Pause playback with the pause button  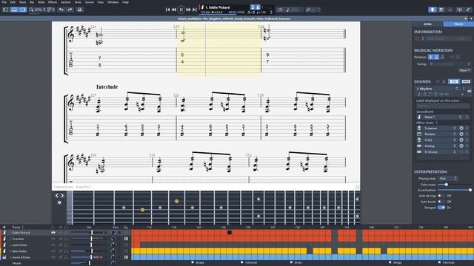tap(181, 10)
